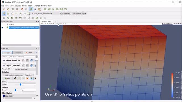Open the Macros menu
The image size is (182, 102).
(x=44, y=6)
